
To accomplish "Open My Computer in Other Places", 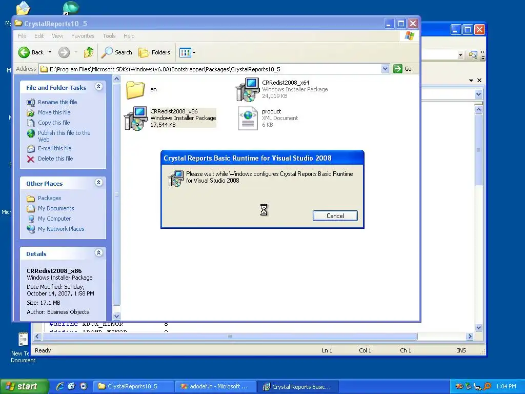I will [x=54, y=219].
